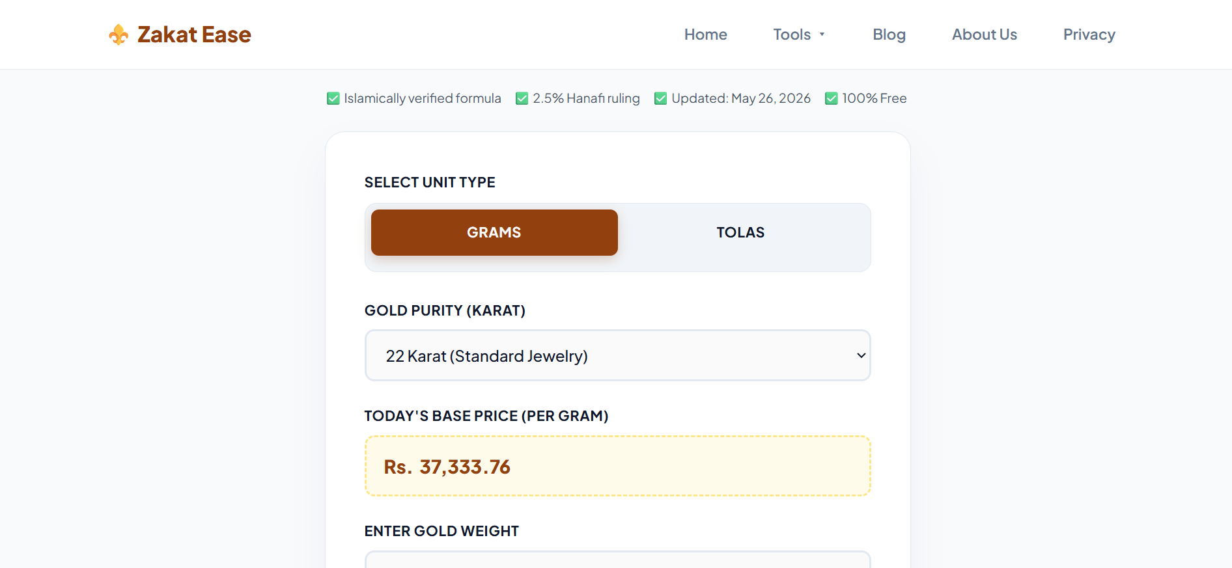This screenshot has width=1232, height=568.
Task: Open the Blog link
Action: pos(889,34)
